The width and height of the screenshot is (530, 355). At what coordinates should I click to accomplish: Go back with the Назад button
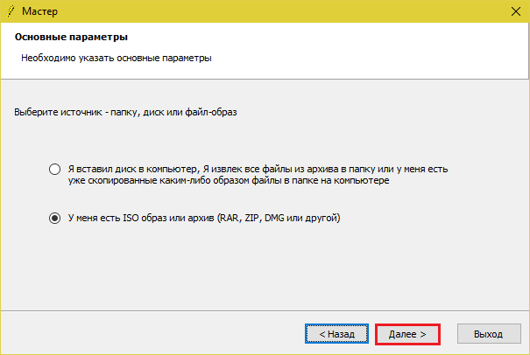click(336, 334)
